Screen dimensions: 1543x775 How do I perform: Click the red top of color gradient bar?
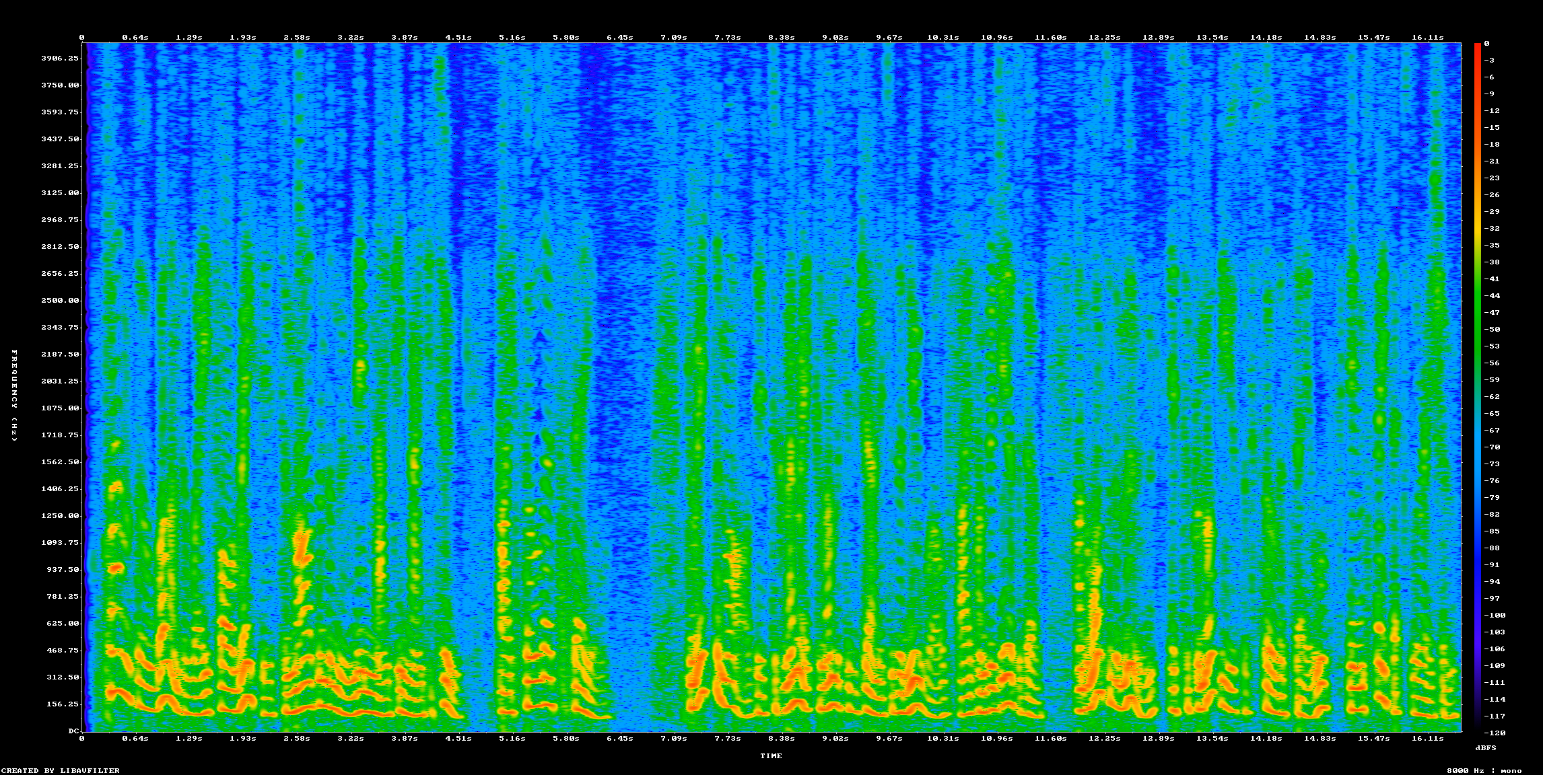pyautogui.click(x=1477, y=47)
